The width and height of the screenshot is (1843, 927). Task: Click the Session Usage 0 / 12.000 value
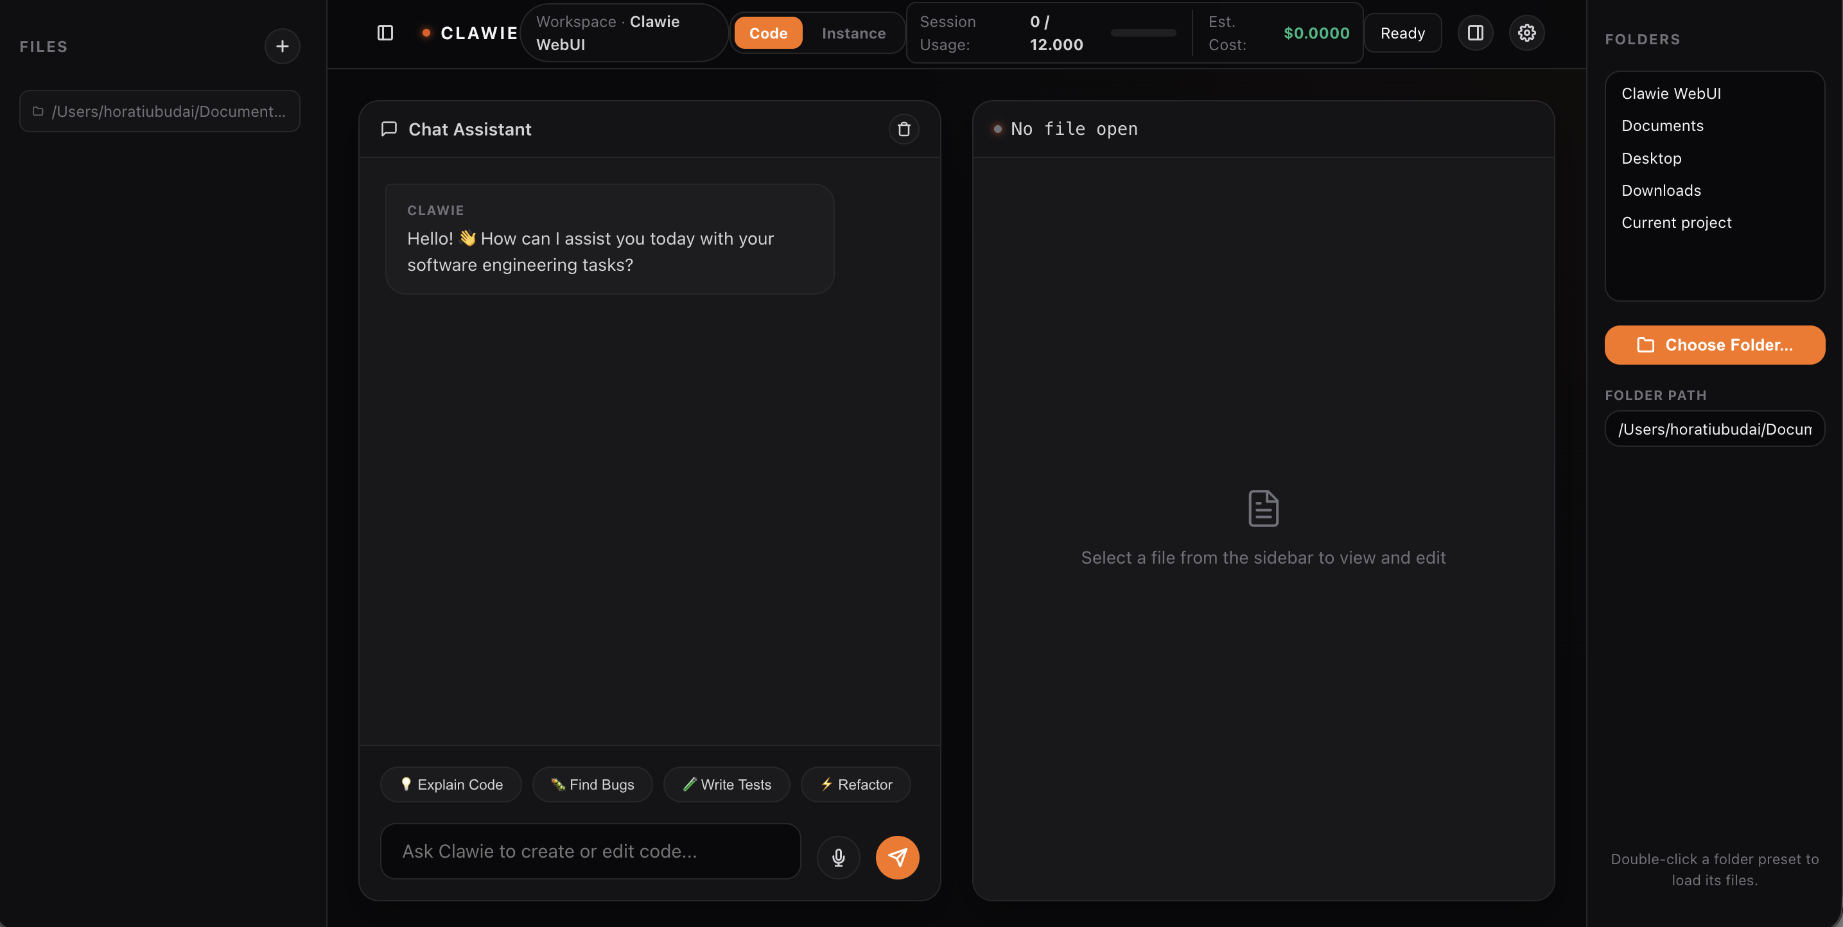[x=1056, y=33]
